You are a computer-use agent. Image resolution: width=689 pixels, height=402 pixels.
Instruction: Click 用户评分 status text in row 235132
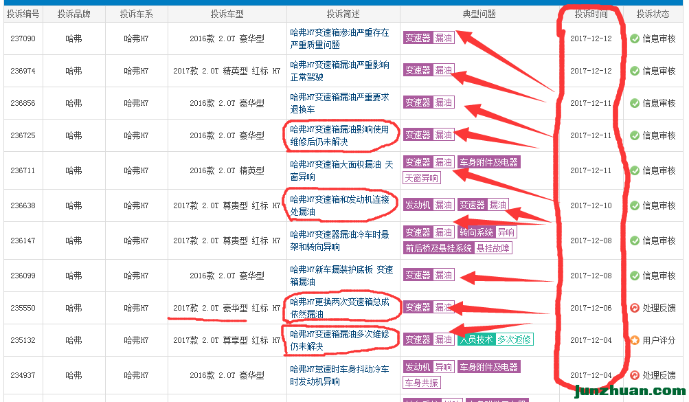(x=659, y=340)
